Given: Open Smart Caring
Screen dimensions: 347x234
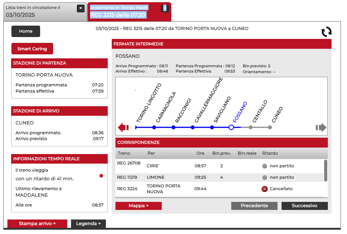Looking at the screenshot, I should pyautogui.click(x=32, y=49).
